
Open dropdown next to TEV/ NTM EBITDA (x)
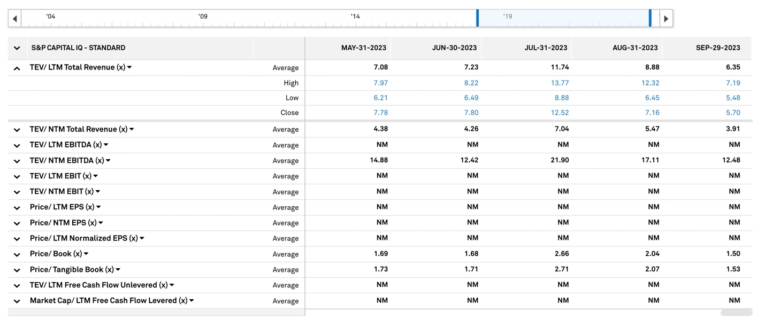coord(108,161)
